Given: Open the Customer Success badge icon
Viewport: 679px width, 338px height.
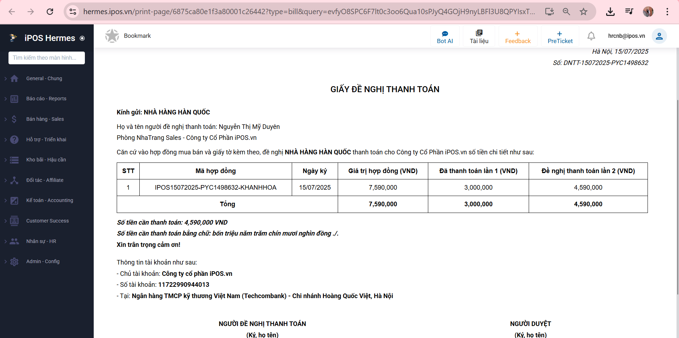Looking at the screenshot, I should coord(14,221).
